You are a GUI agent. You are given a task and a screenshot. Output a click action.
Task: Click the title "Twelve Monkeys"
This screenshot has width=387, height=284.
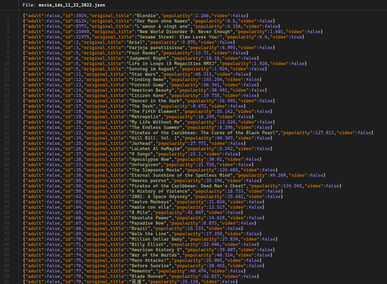pos(150,202)
